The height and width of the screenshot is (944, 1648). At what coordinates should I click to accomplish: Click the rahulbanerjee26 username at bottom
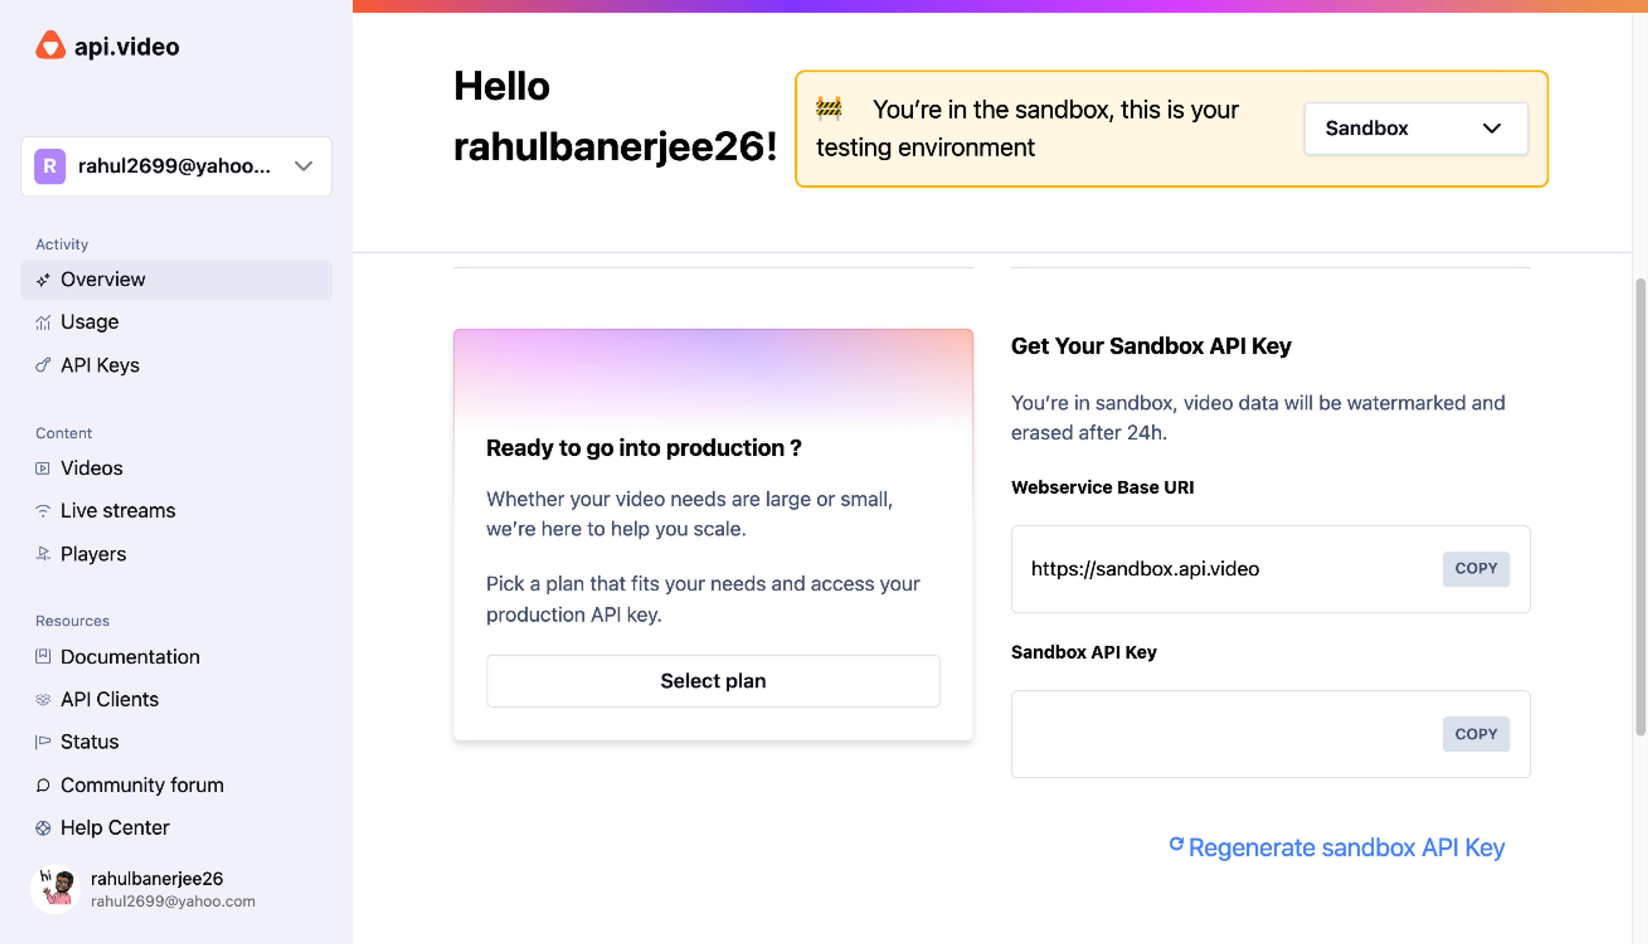pos(157,878)
